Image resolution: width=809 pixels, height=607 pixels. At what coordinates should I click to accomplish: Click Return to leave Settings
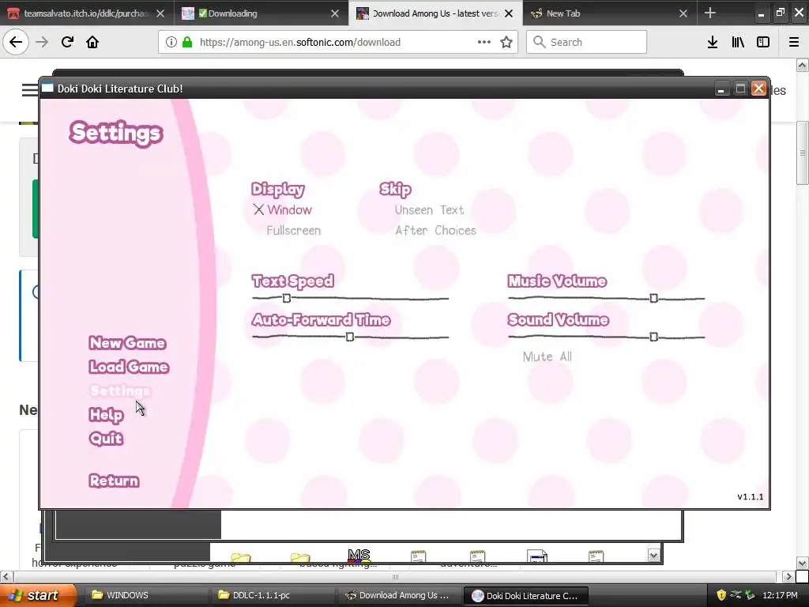click(x=114, y=481)
